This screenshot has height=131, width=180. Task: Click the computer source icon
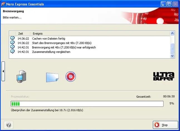(21, 77)
